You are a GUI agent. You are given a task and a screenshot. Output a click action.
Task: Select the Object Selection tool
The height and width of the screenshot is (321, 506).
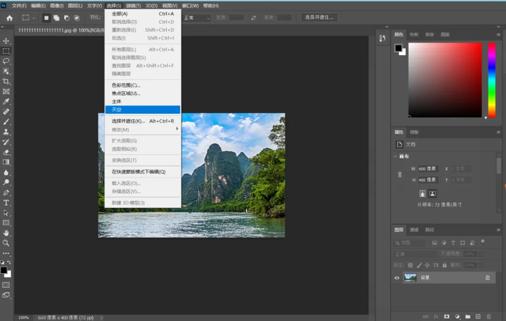[x=6, y=71]
